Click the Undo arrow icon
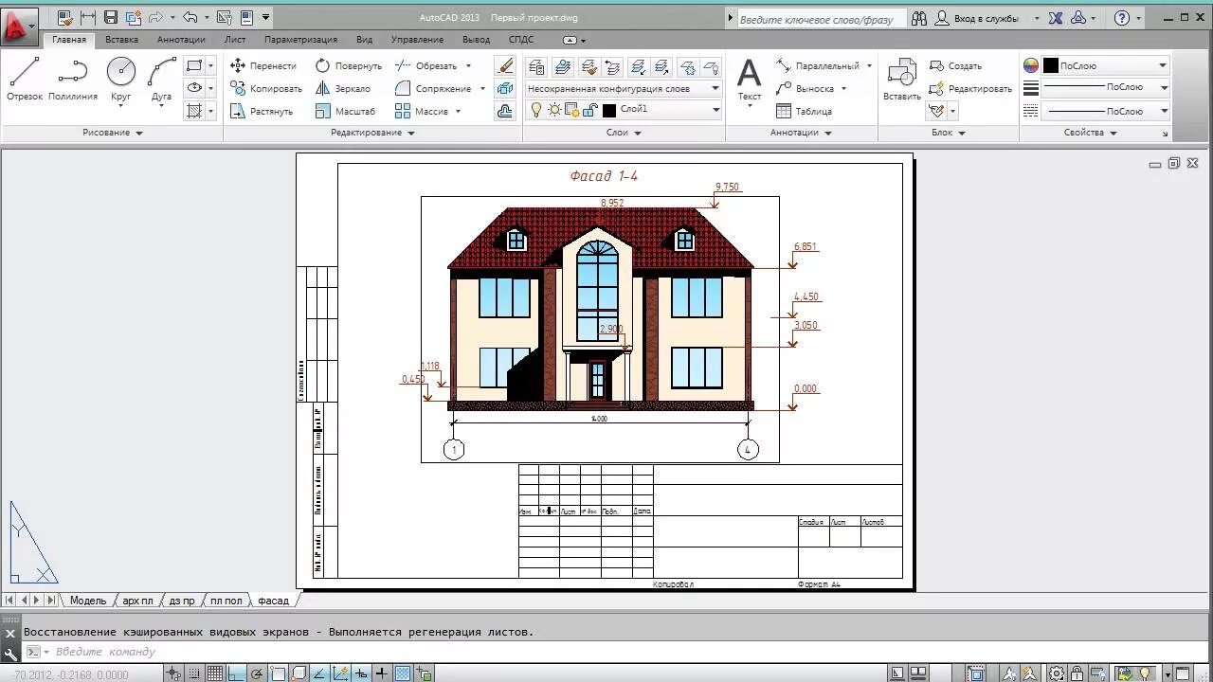The image size is (1213, 682). coord(190,17)
